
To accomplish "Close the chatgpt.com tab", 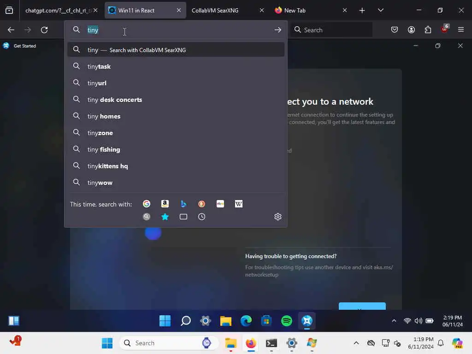I will point(95,10).
